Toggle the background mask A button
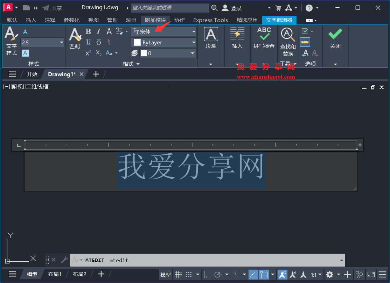 25,53
